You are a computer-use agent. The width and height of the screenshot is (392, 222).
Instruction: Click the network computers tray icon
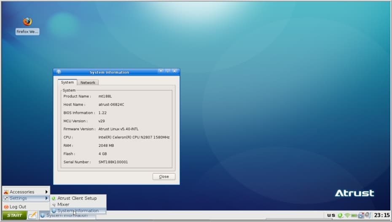click(x=361, y=215)
